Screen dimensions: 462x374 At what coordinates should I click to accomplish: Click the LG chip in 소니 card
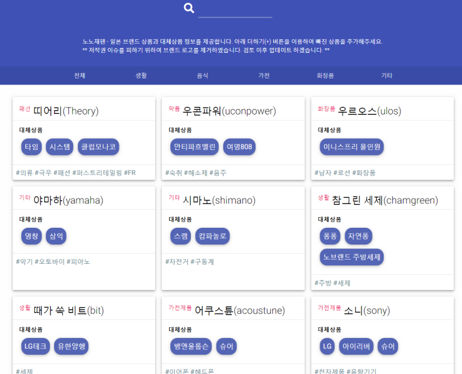[x=327, y=346]
